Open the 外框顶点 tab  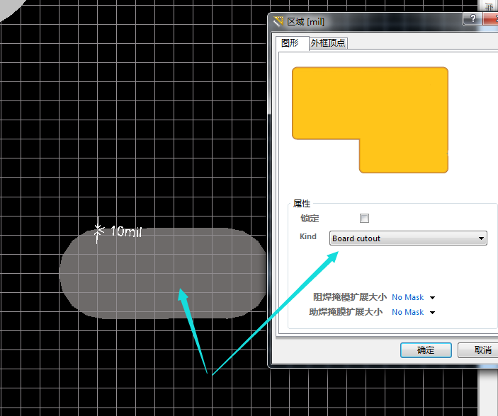point(329,43)
